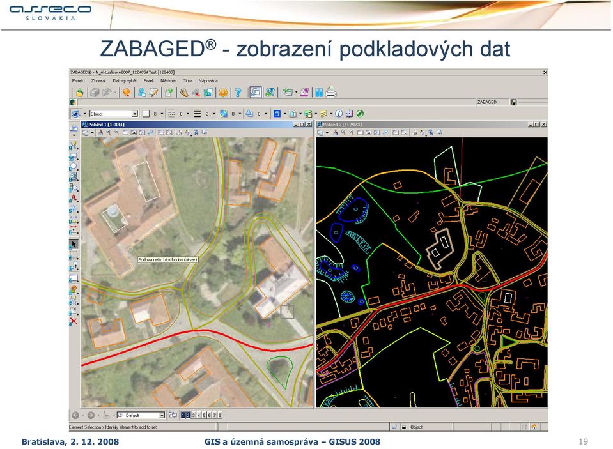Click the home icon in status bar

(x=534, y=427)
